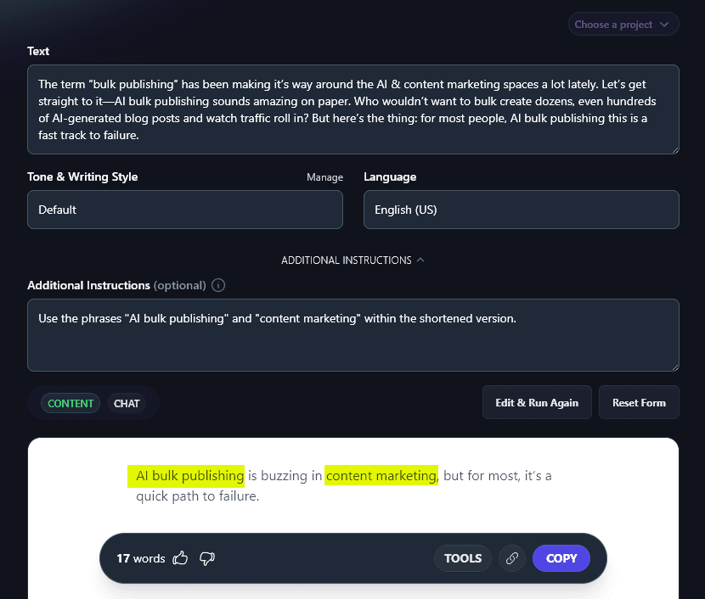Click the 17 words count label
This screenshot has width=705, height=599.
140,558
